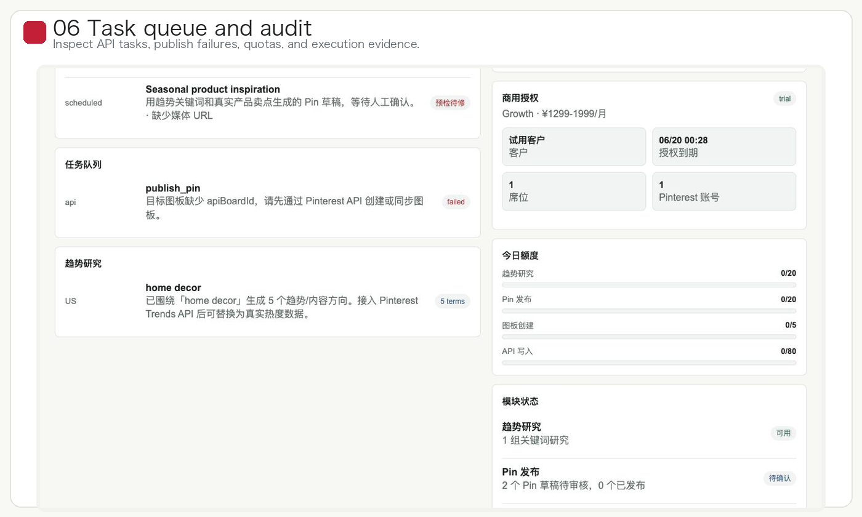Click the '今日额度' heading
Screen dimensions: 862x517
coord(520,255)
